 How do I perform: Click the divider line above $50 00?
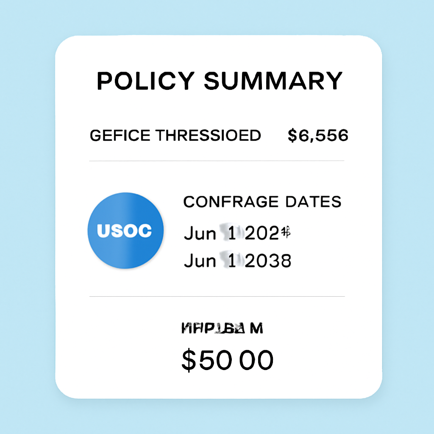[217, 296]
